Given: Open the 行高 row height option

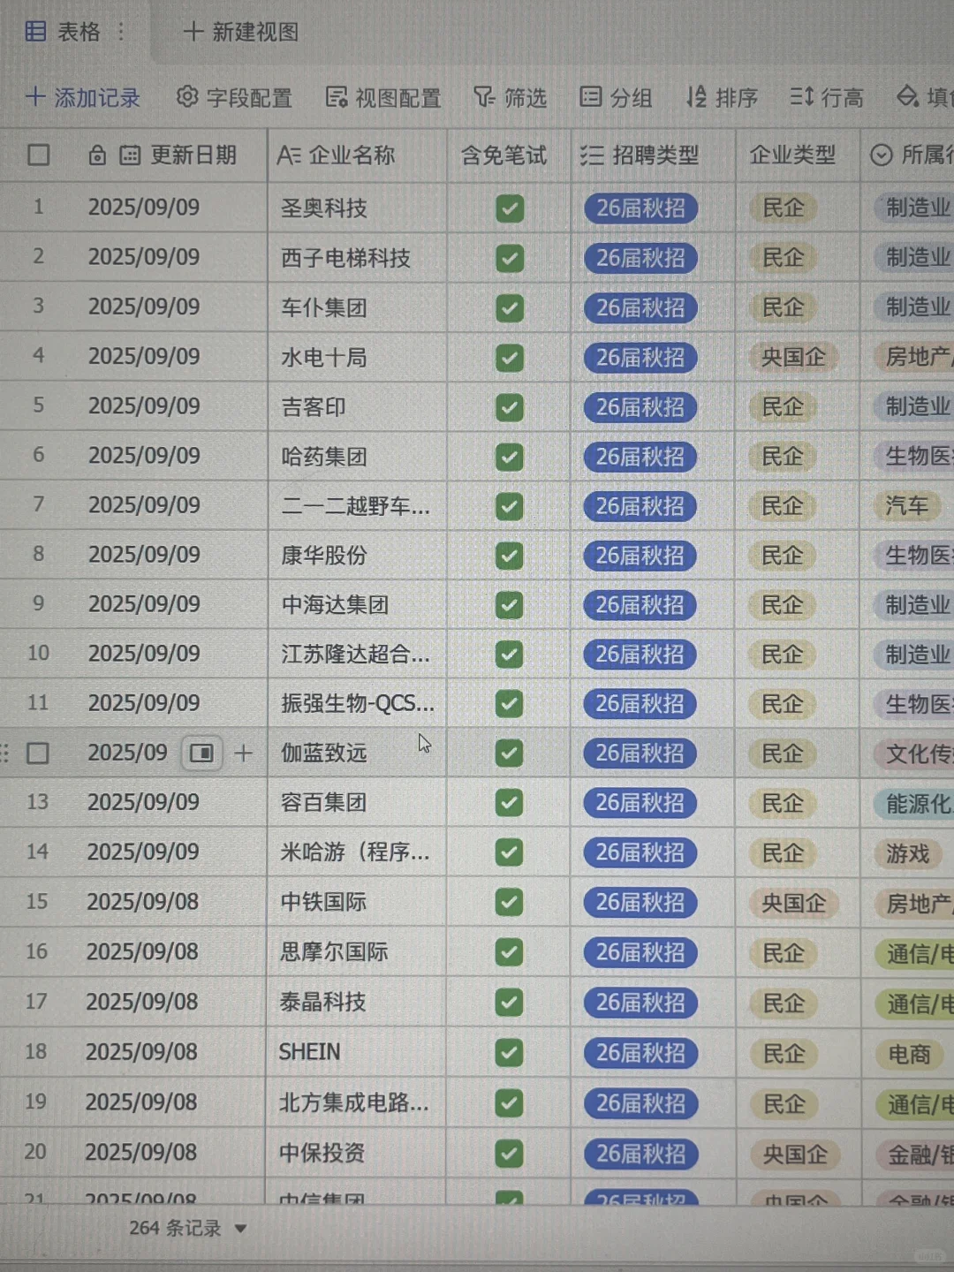Looking at the screenshot, I should 827,97.
